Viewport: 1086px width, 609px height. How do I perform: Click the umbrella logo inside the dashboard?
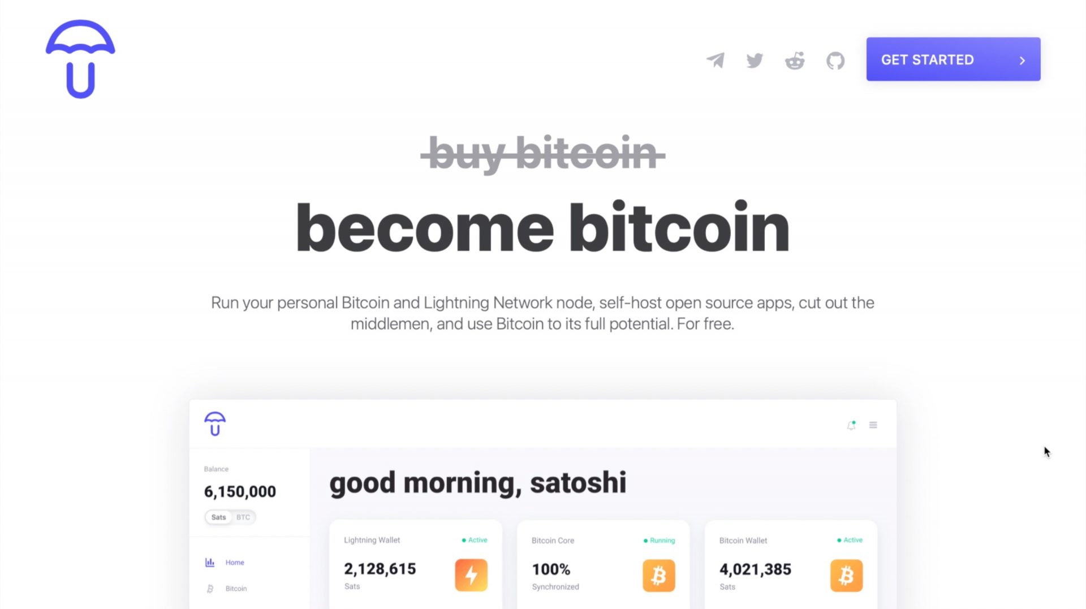click(x=215, y=424)
